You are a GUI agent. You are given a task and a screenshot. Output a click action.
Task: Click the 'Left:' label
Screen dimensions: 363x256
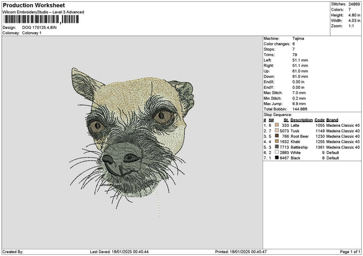pos(267,60)
